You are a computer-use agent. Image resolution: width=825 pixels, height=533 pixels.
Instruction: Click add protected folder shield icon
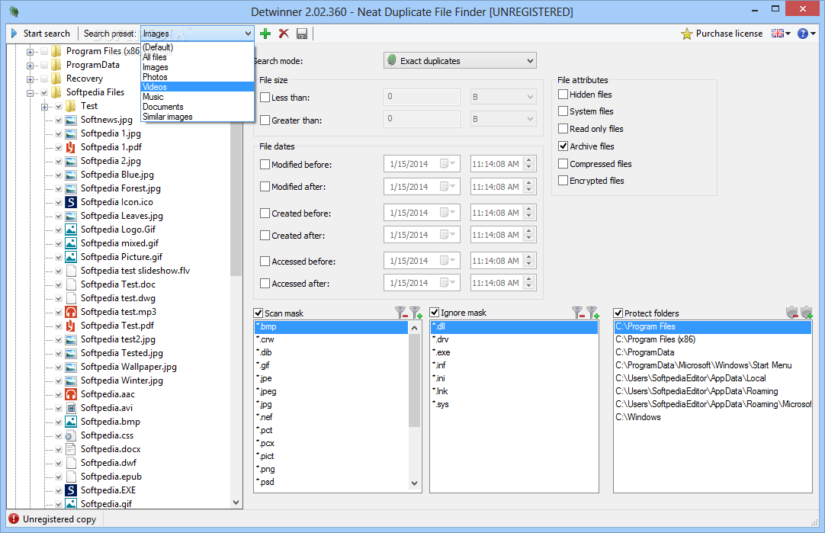point(807,313)
